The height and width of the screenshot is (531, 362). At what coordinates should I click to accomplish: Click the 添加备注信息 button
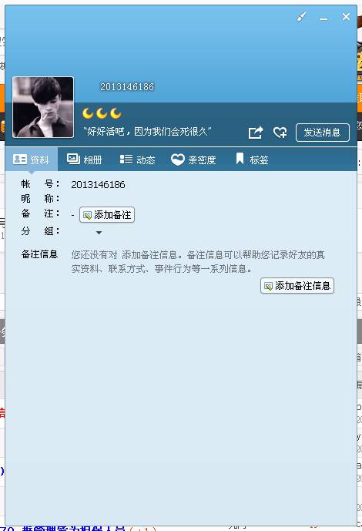297,285
